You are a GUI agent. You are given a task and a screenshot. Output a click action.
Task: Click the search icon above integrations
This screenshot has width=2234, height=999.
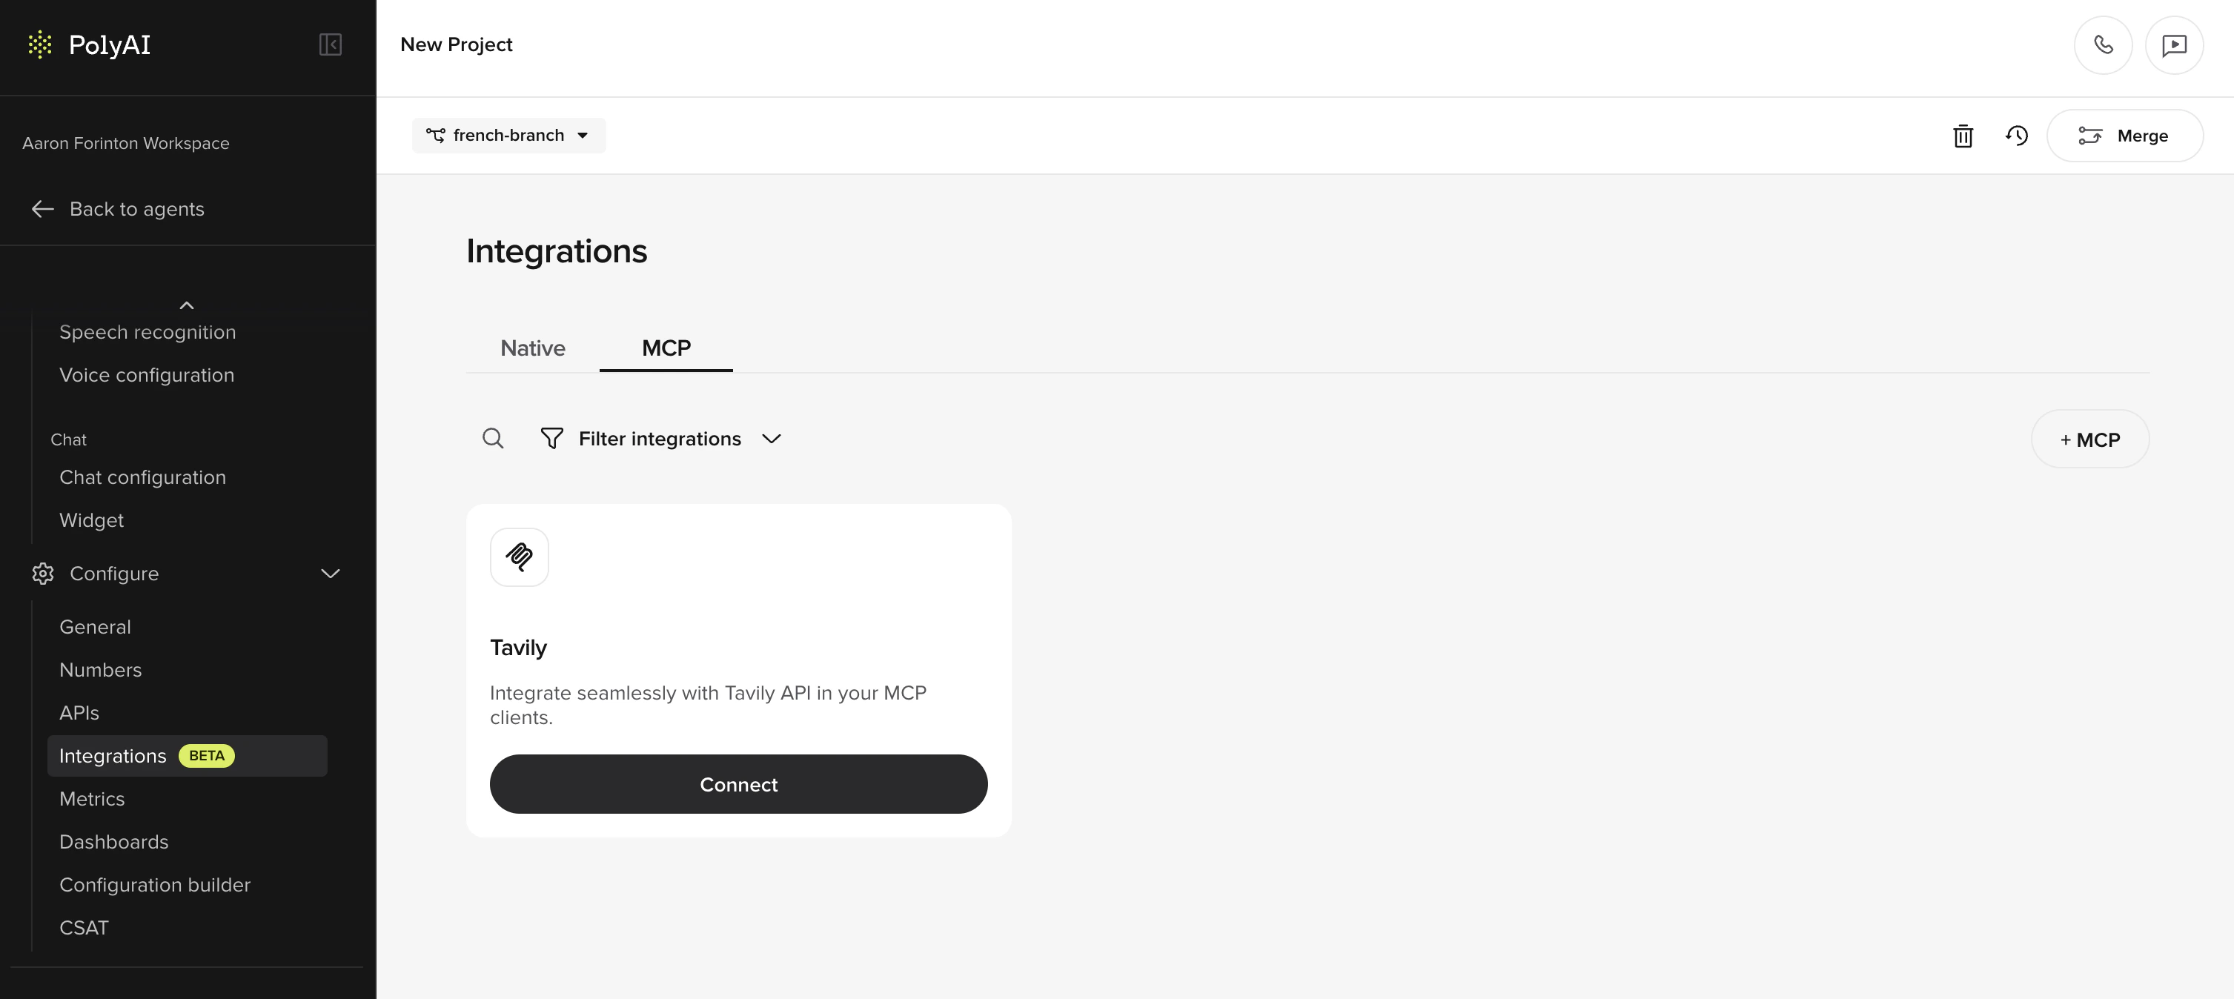pos(493,439)
